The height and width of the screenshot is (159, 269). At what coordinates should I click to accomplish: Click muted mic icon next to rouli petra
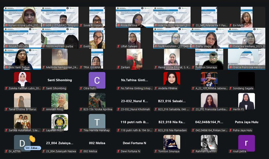(x=230, y=151)
